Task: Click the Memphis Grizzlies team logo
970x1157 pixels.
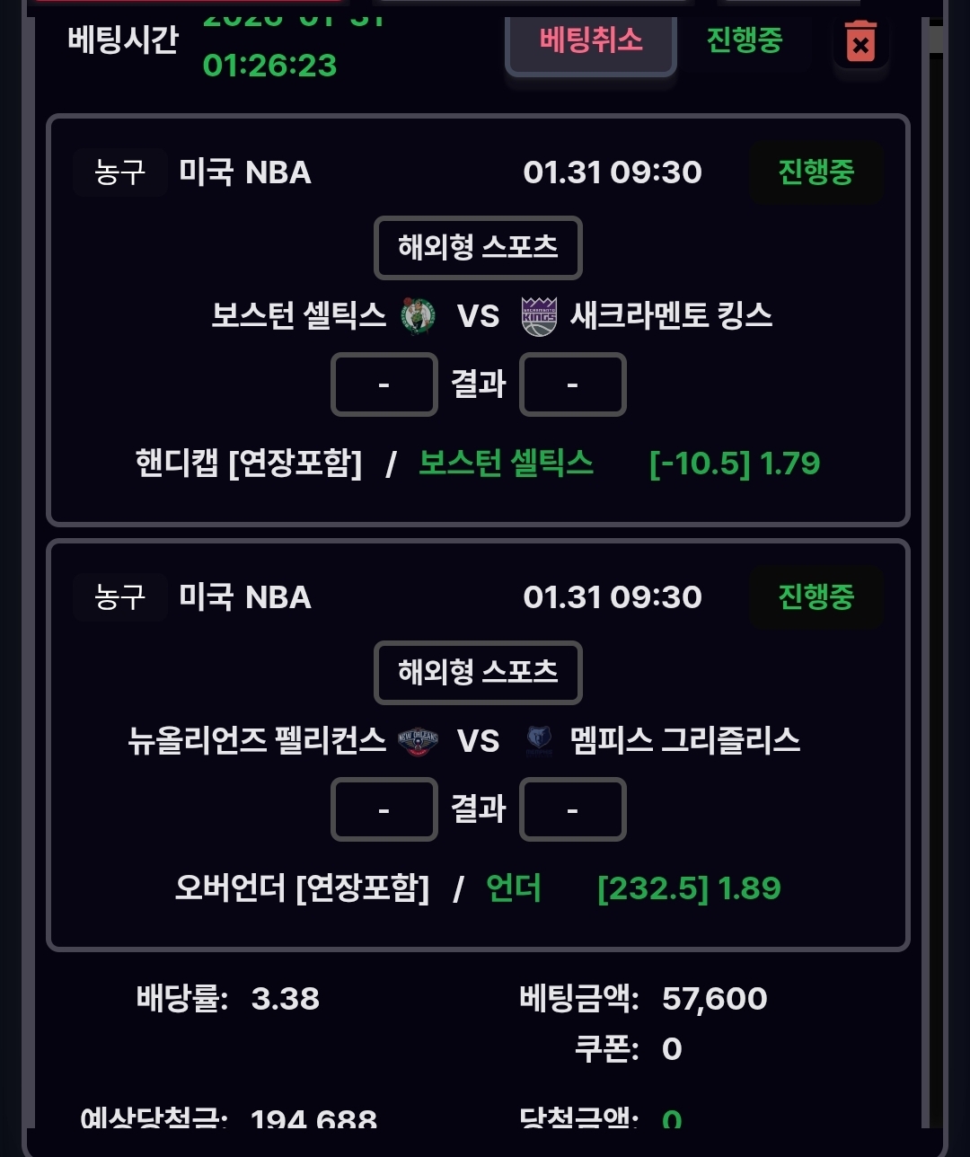Action: [x=540, y=741]
